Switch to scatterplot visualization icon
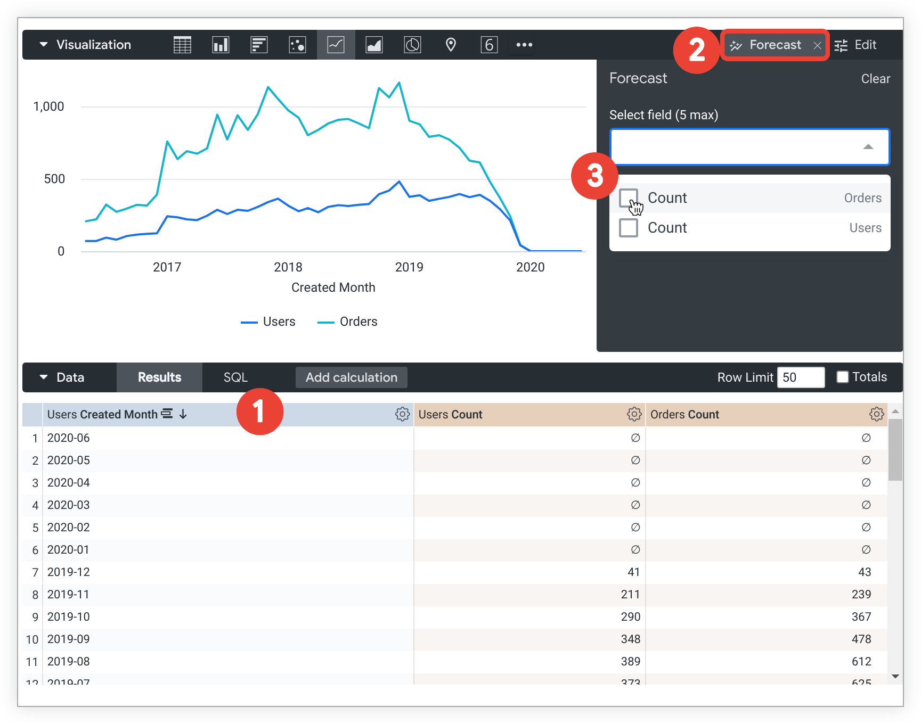The width and height of the screenshot is (921, 724). coord(297,45)
